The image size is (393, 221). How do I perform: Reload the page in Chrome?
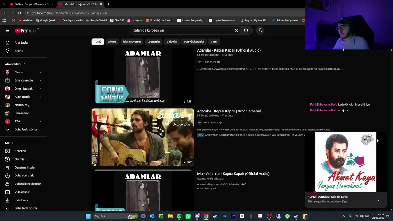point(19,13)
